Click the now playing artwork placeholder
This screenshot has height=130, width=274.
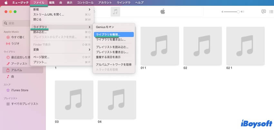(x=115, y=12)
